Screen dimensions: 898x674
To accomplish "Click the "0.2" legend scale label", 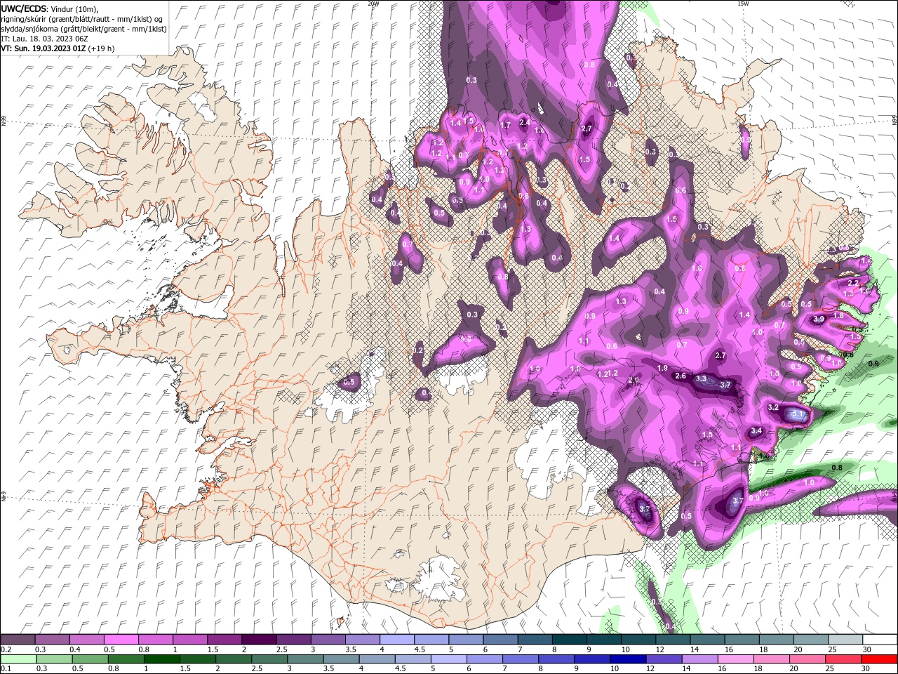I will pos(6,650).
